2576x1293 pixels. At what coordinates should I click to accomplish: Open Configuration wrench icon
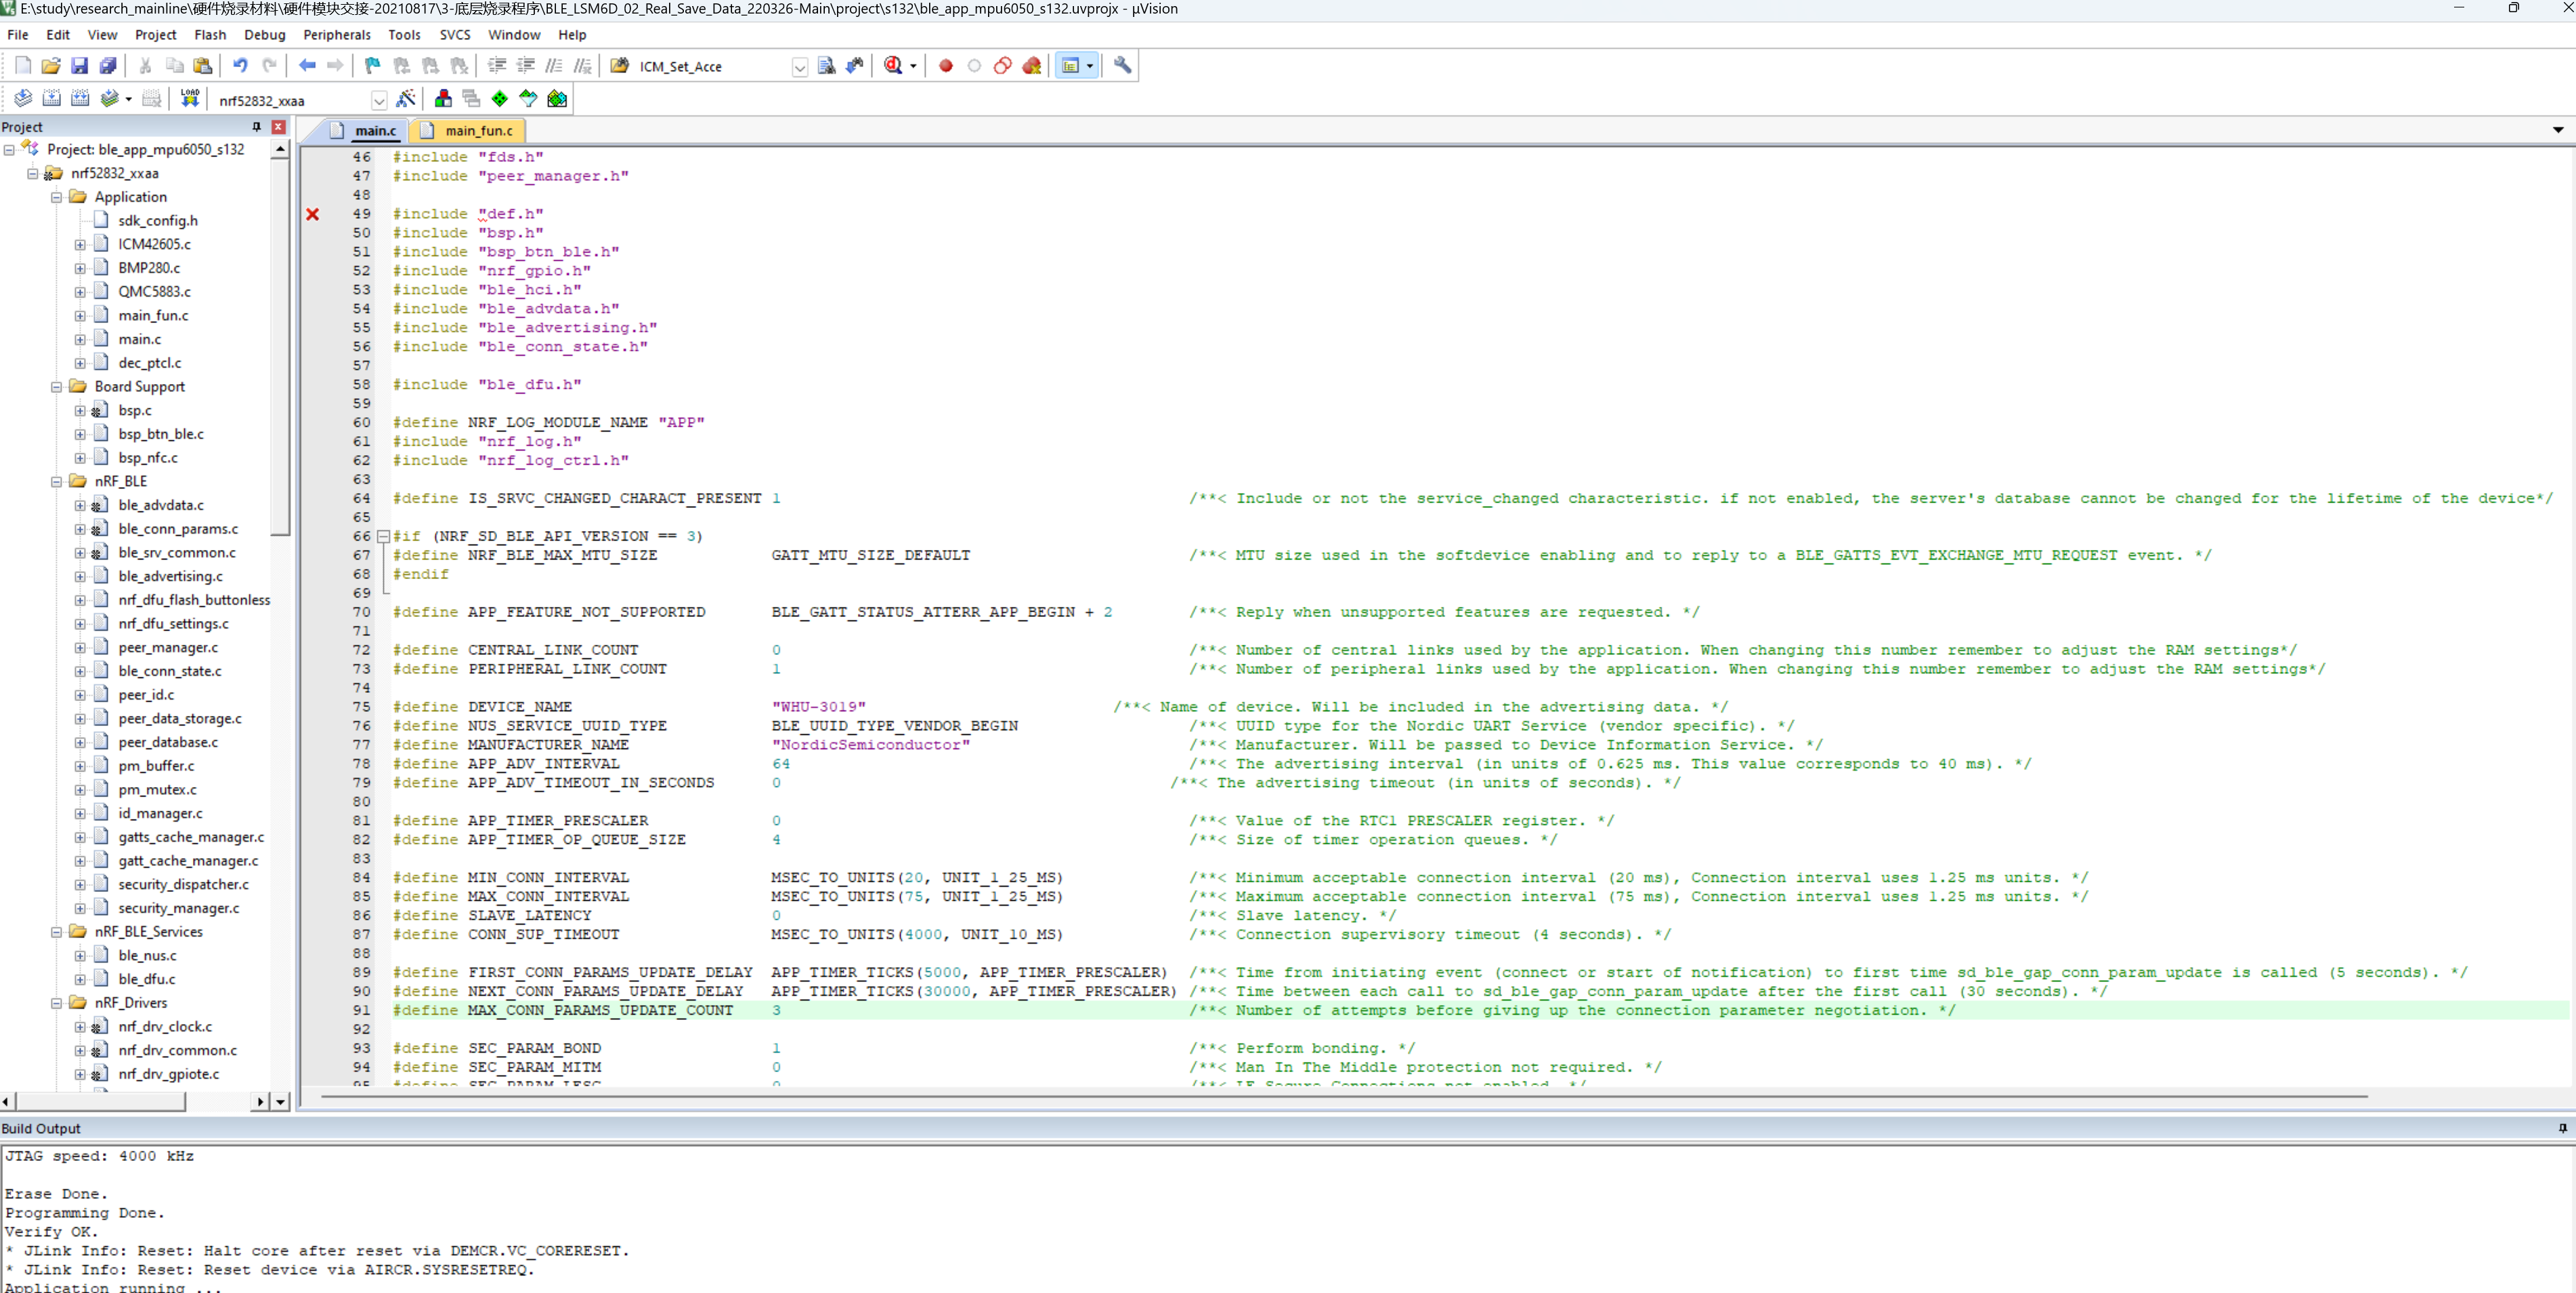click(1122, 66)
